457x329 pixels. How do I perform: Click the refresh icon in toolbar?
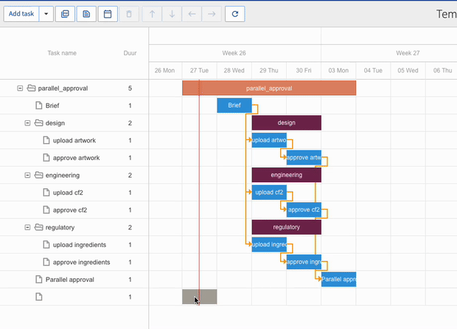pyautogui.click(x=235, y=14)
